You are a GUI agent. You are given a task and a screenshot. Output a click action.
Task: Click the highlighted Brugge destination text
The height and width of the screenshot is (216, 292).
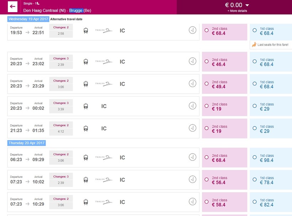point(76,10)
